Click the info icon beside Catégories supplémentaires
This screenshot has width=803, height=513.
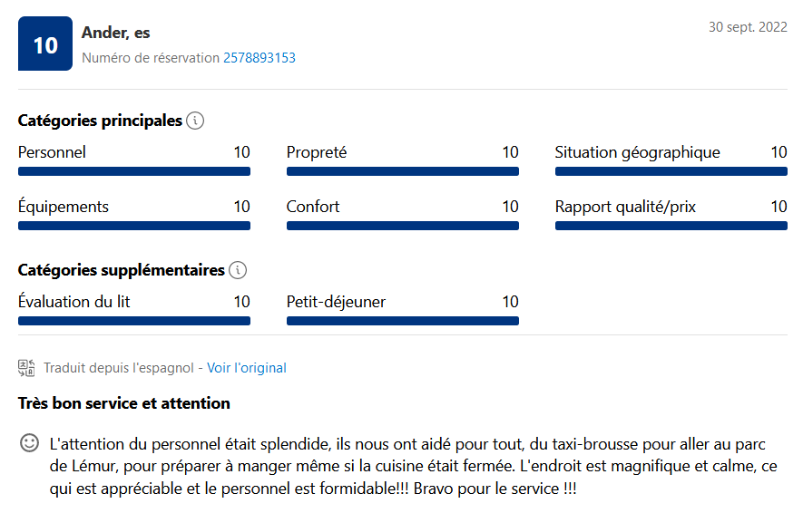point(238,270)
